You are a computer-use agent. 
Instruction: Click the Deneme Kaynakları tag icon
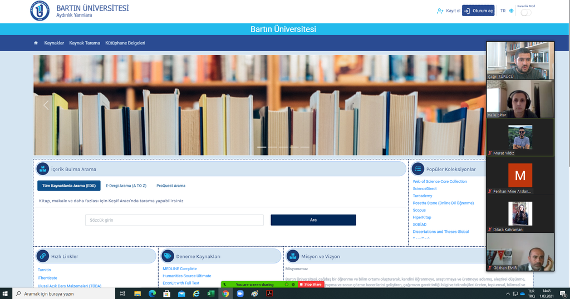pos(168,256)
